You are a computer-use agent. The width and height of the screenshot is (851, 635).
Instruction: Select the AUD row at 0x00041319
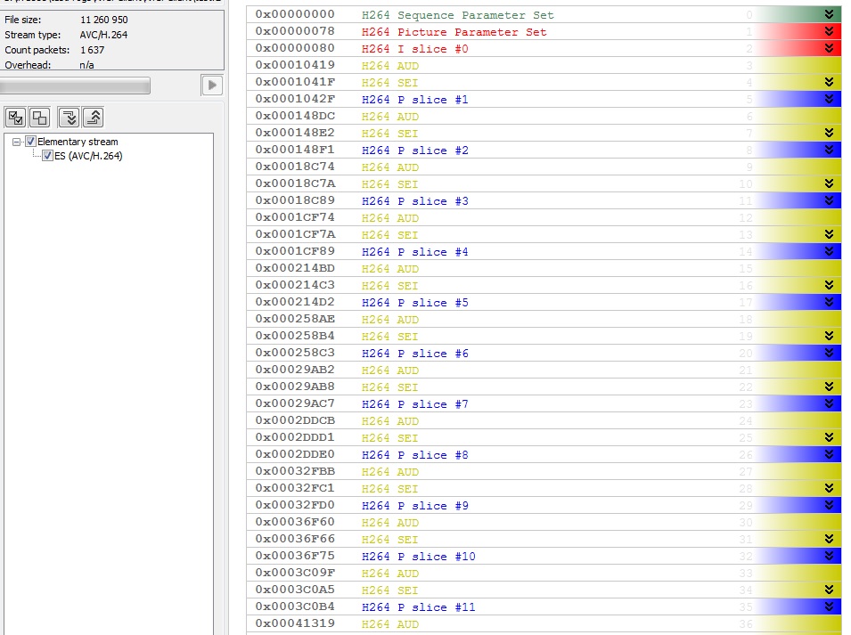544,623
